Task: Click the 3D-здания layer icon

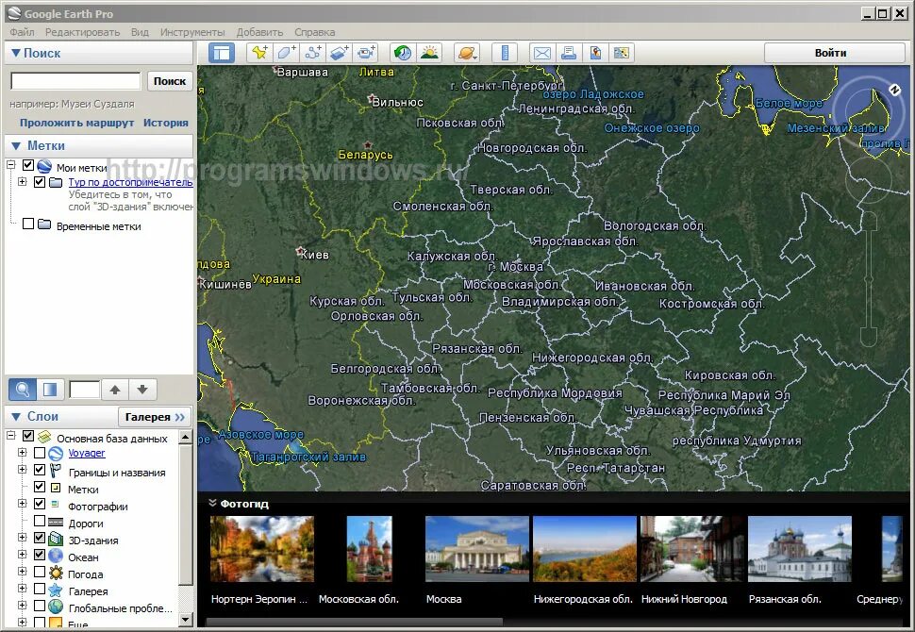Action: click(56, 539)
